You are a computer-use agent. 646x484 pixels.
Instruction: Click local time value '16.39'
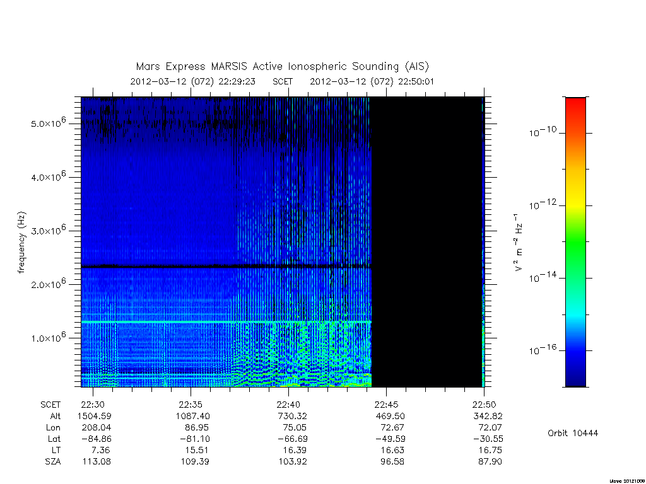pyautogui.click(x=295, y=450)
